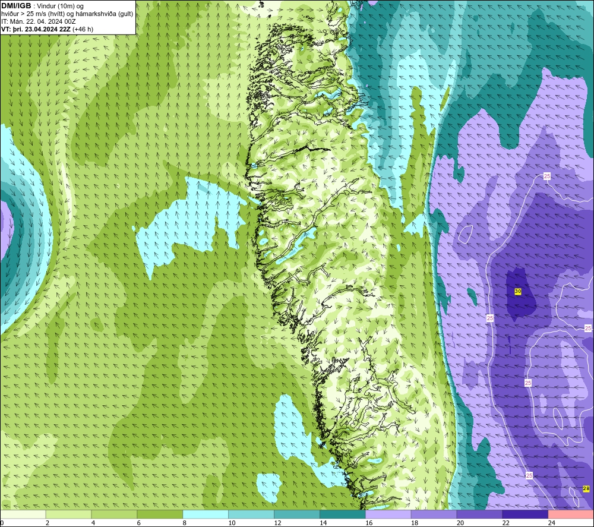Select the pink above-24 m/s swatch

coord(571,514)
